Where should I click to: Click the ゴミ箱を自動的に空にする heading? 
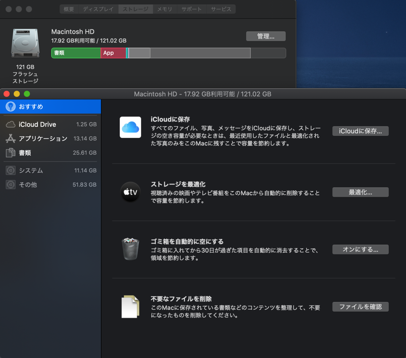tap(187, 241)
